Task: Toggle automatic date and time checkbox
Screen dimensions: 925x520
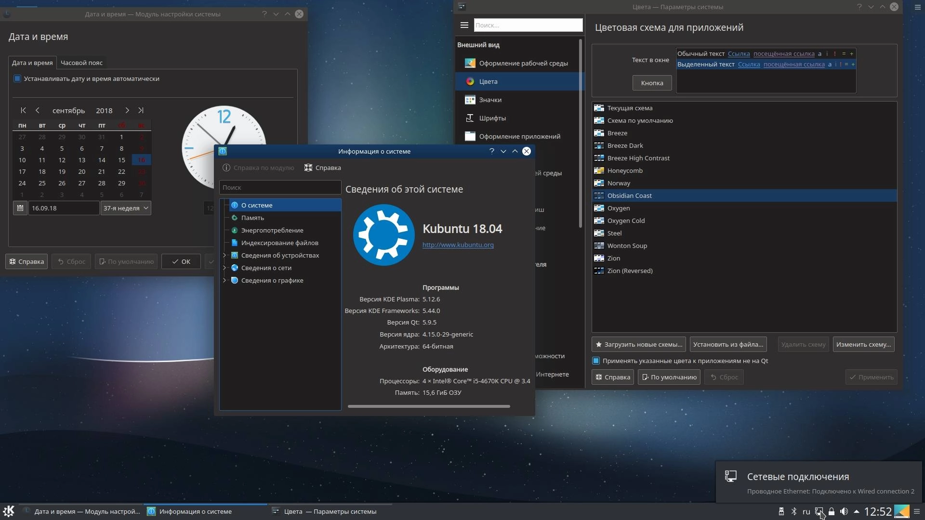Action: tap(17, 78)
